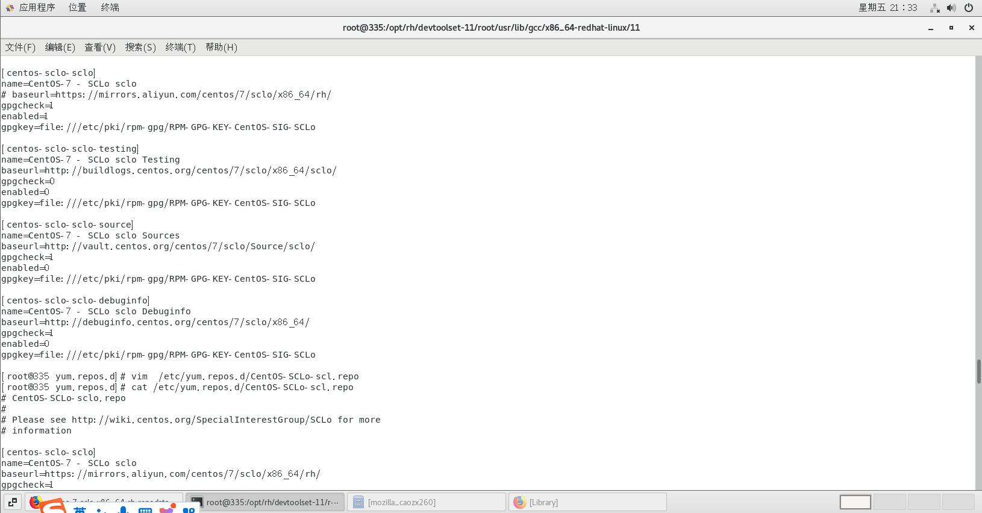The width and height of the screenshot is (982, 513).
Task: Click the '# CentOS-SCLo-sclo.repo' comment line
Action: click(x=63, y=398)
